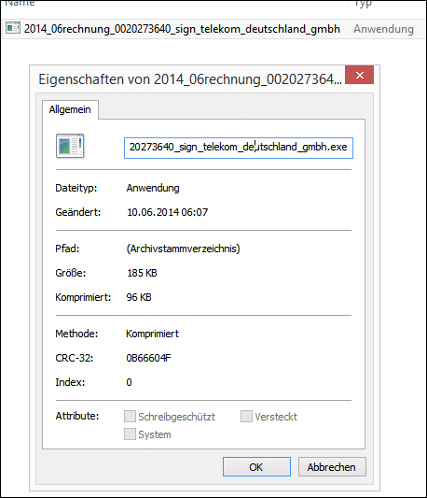Click the CRC-32 value 0B66604F
427x498 pixels.
[x=148, y=358]
